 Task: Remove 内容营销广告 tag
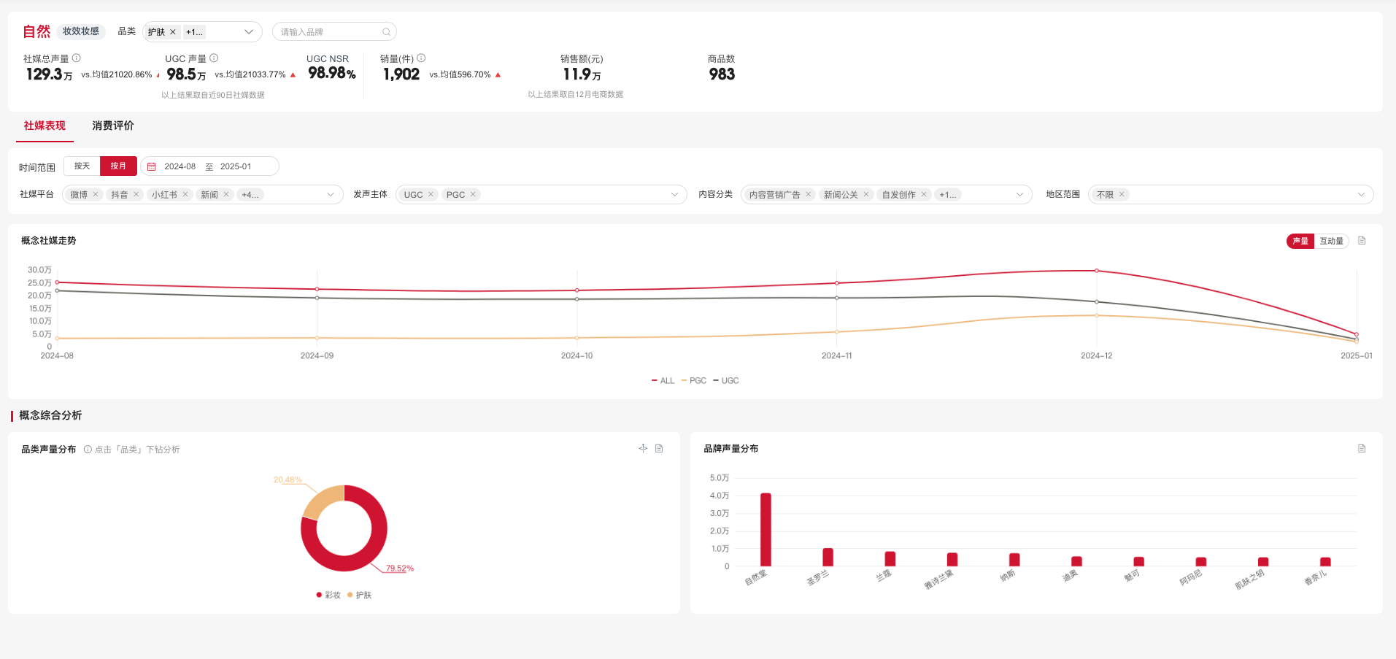coord(809,194)
